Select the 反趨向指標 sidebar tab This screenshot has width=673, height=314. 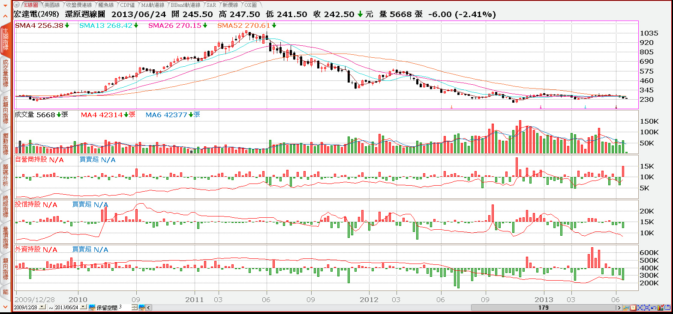click(x=5, y=110)
